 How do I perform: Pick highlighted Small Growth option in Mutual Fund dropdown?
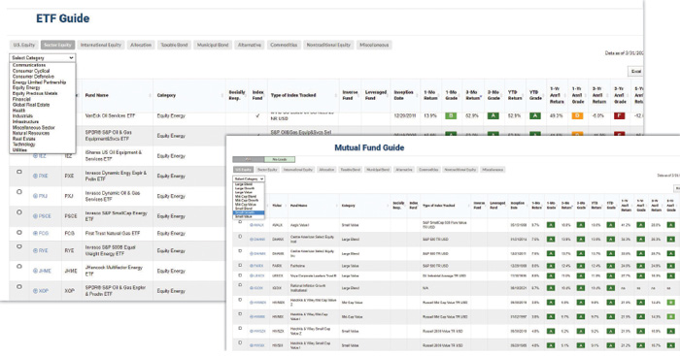[249, 212]
